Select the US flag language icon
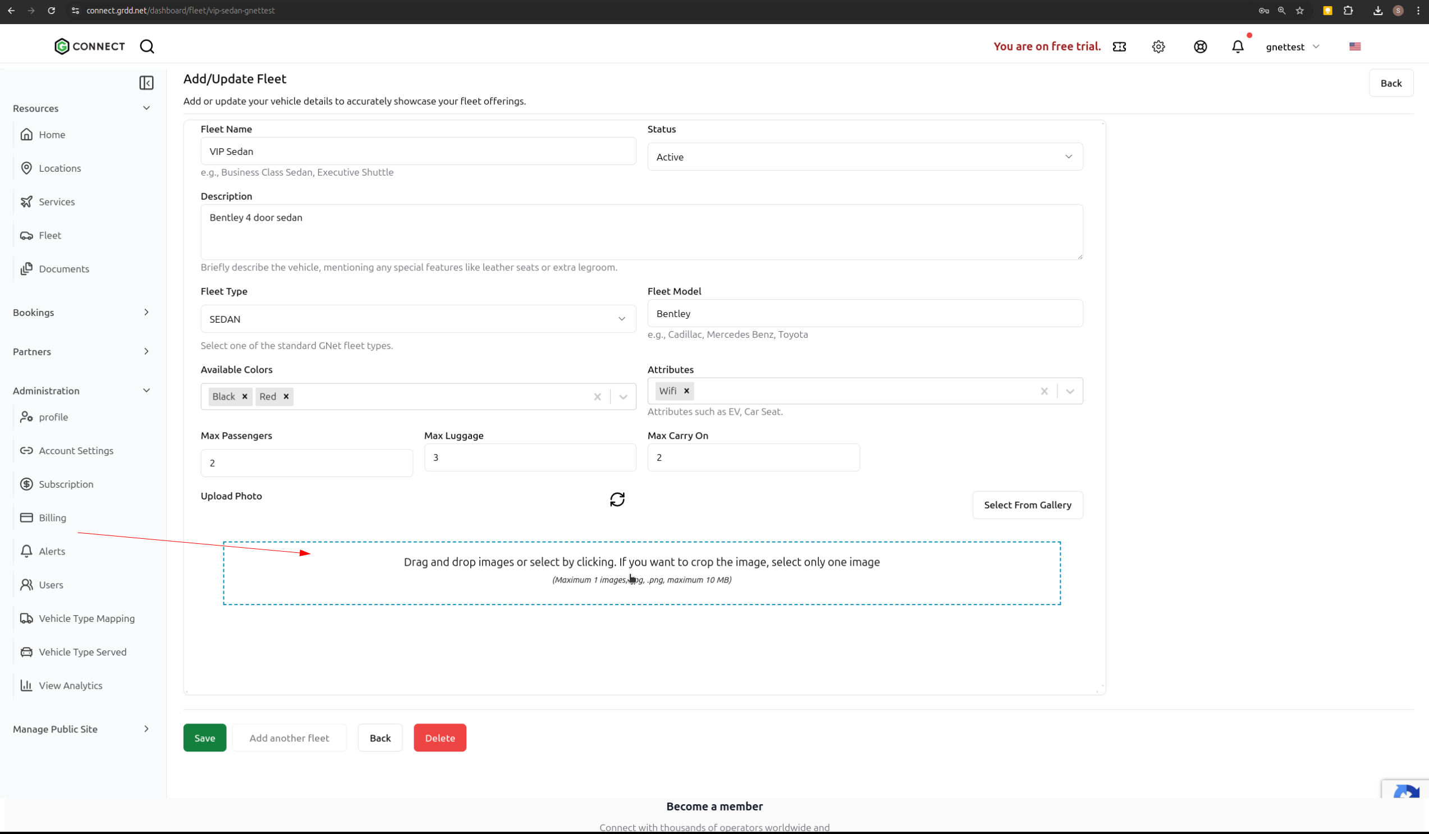The height and width of the screenshot is (834, 1429). click(1355, 47)
